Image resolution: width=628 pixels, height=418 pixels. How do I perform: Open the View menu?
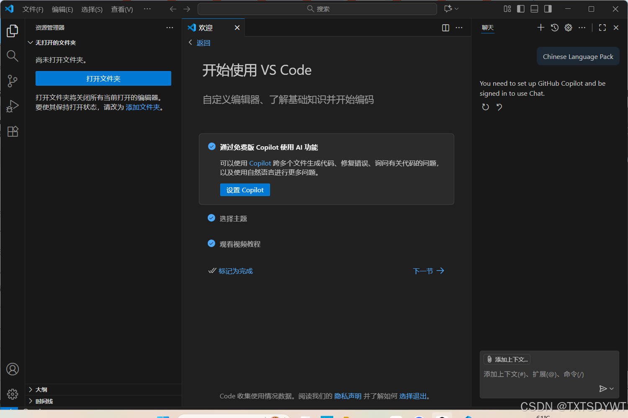pos(122,9)
